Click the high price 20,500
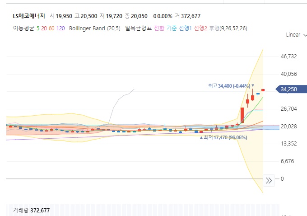This screenshot has width=307, height=216. [89, 16]
